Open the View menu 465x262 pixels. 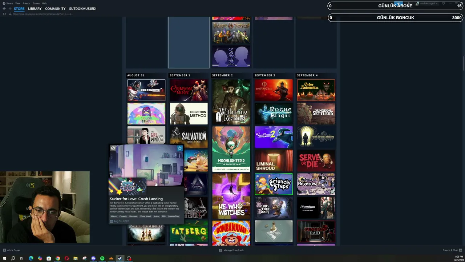tap(18, 3)
